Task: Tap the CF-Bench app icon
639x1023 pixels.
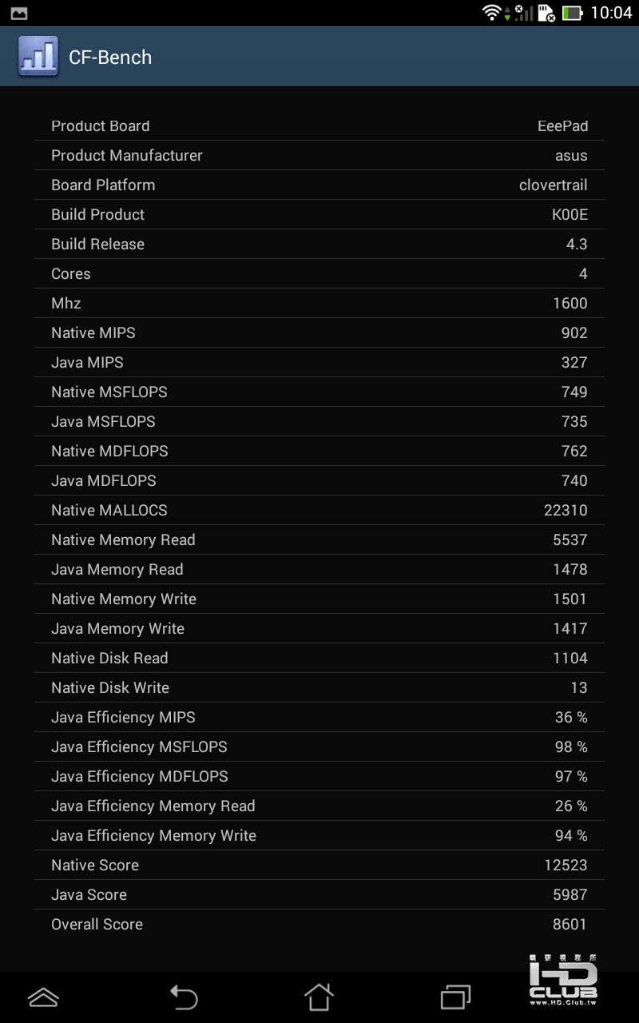Action: point(38,56)
